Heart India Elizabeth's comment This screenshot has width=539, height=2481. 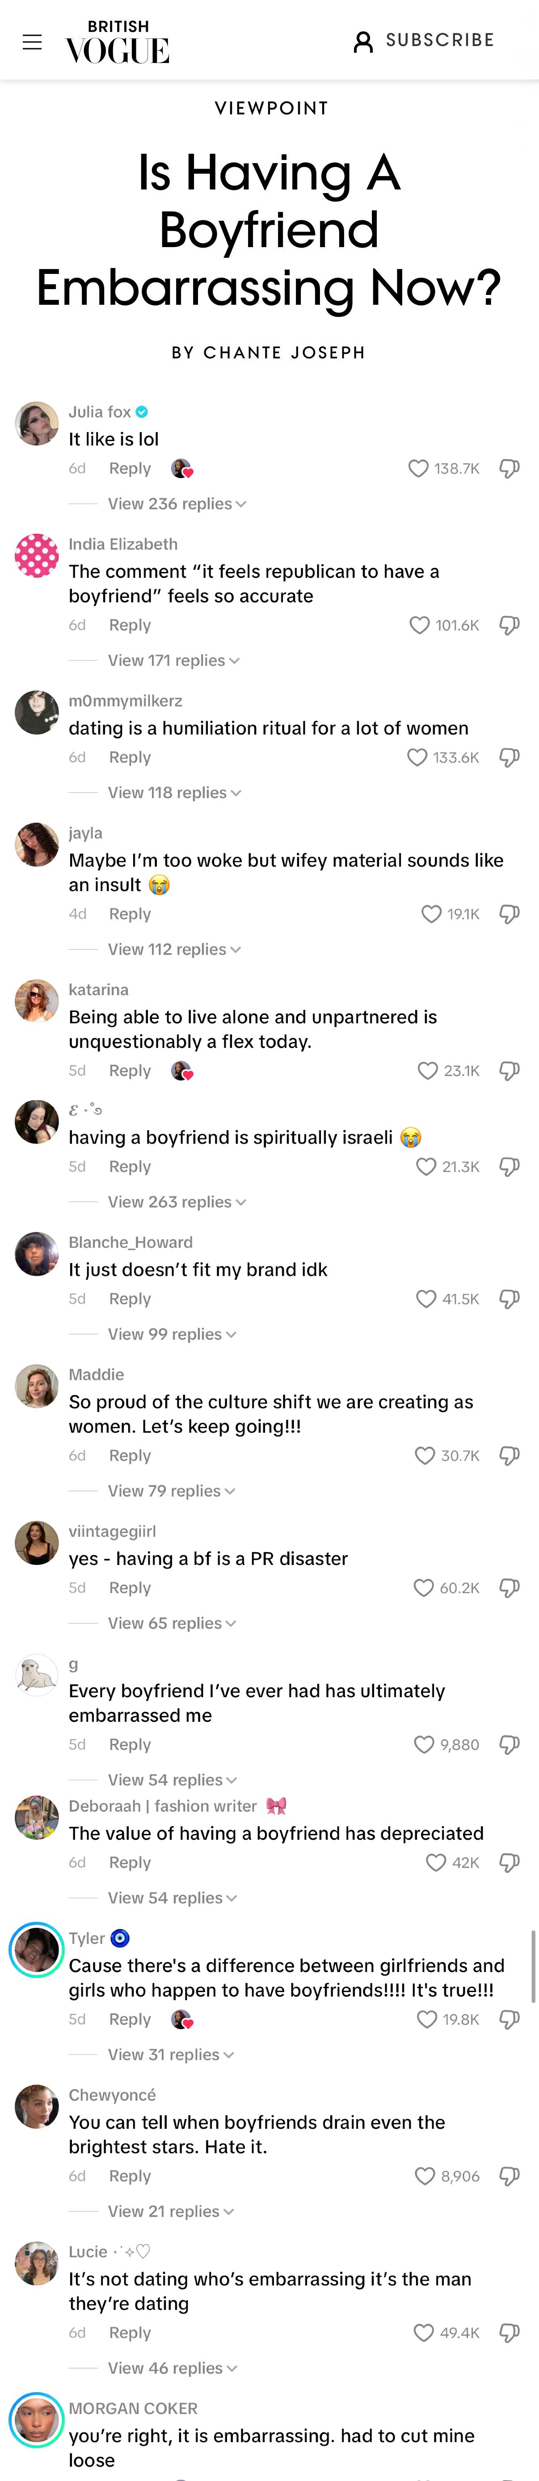coord(420,625)
